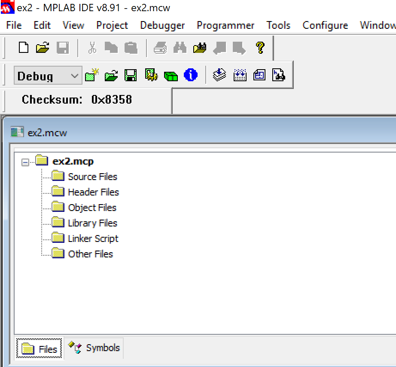Viewport: 396px width, 367px height.
Task: Select the ex2.mcp project node
Action: pyautogui.click(x=73, y=161)
